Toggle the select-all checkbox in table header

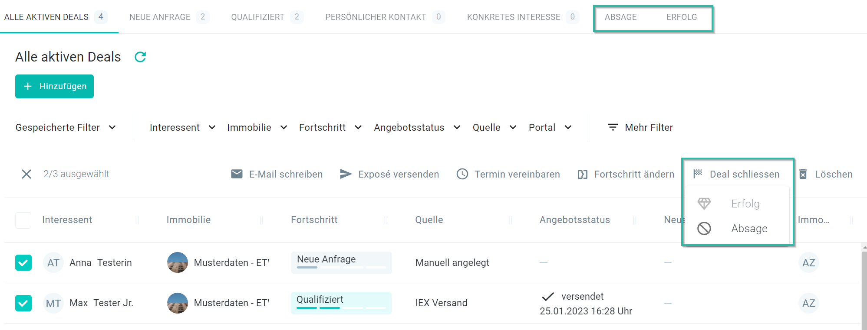click(23, 220)
